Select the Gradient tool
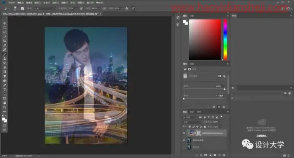Viewport: 294px width, 158px height. tap(5, 72)
